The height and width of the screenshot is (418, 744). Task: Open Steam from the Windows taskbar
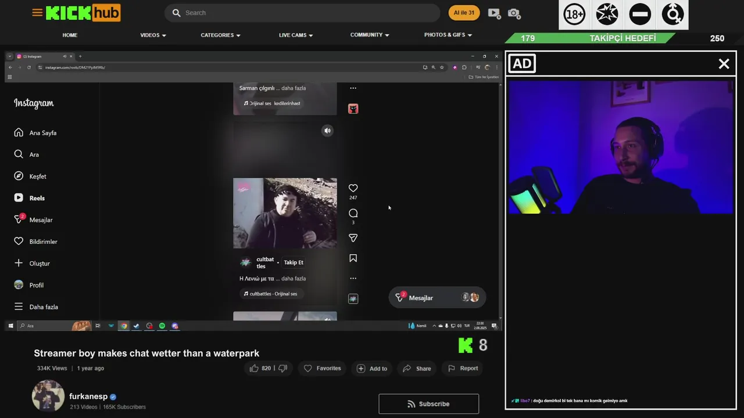(x=137, y=326)
